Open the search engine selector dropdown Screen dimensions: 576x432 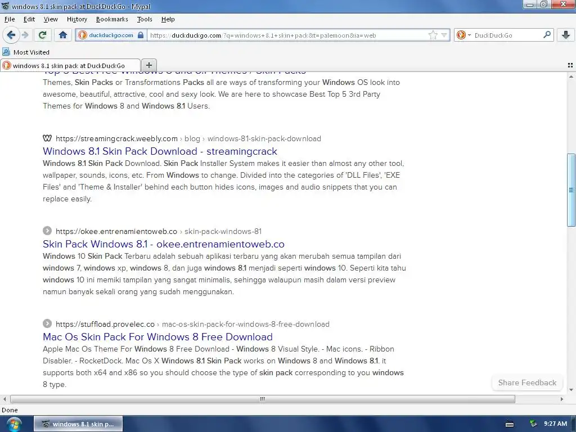(x=463, y=35)
